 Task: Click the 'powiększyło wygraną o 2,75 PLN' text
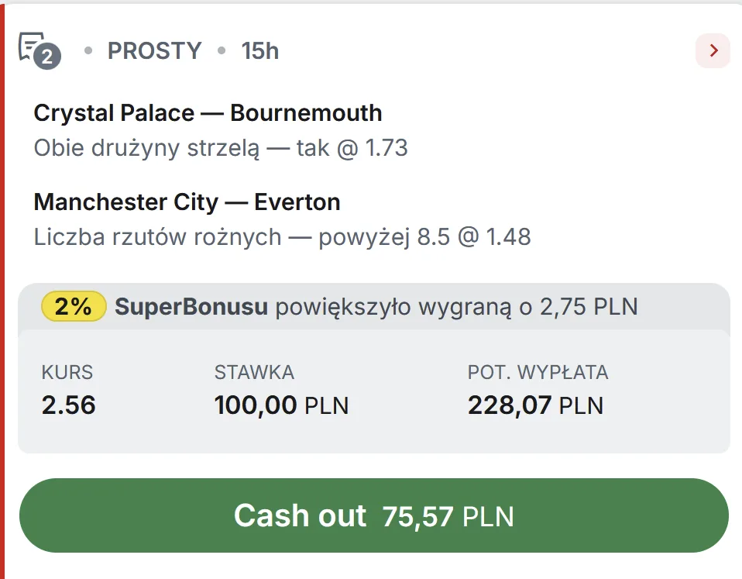click(x=456, y=307)
